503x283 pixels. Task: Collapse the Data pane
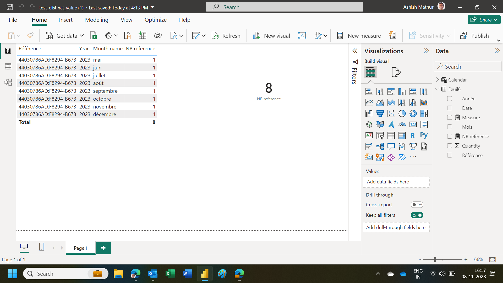click(497, 51)
